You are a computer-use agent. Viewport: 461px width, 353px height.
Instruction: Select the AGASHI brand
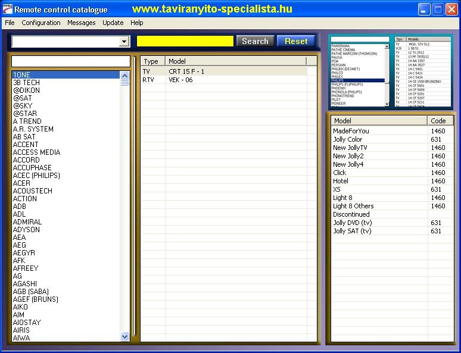(66, 283)
